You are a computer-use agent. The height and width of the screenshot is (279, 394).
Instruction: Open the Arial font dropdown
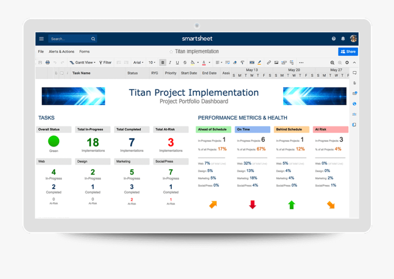(138, 63)
